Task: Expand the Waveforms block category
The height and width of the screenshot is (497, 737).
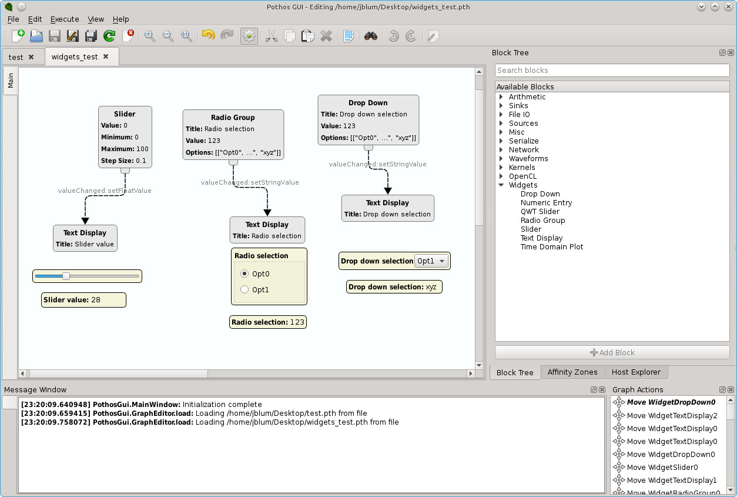Action: point(501,159)
